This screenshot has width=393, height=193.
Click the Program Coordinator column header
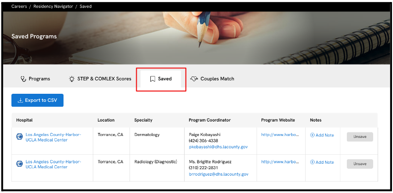click(209, 120)
